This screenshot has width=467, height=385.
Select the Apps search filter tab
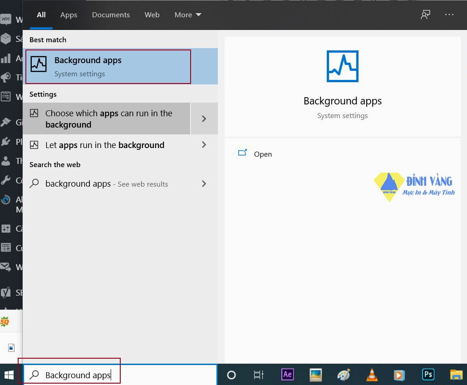point(69,15)
